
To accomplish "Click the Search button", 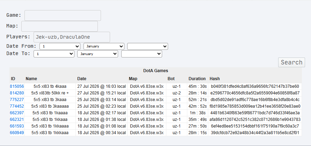I will [291, 62].
